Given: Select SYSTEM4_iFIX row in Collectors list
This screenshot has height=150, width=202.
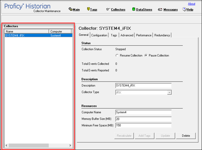Looking at the screenshot, I should (x=38, y=35).
